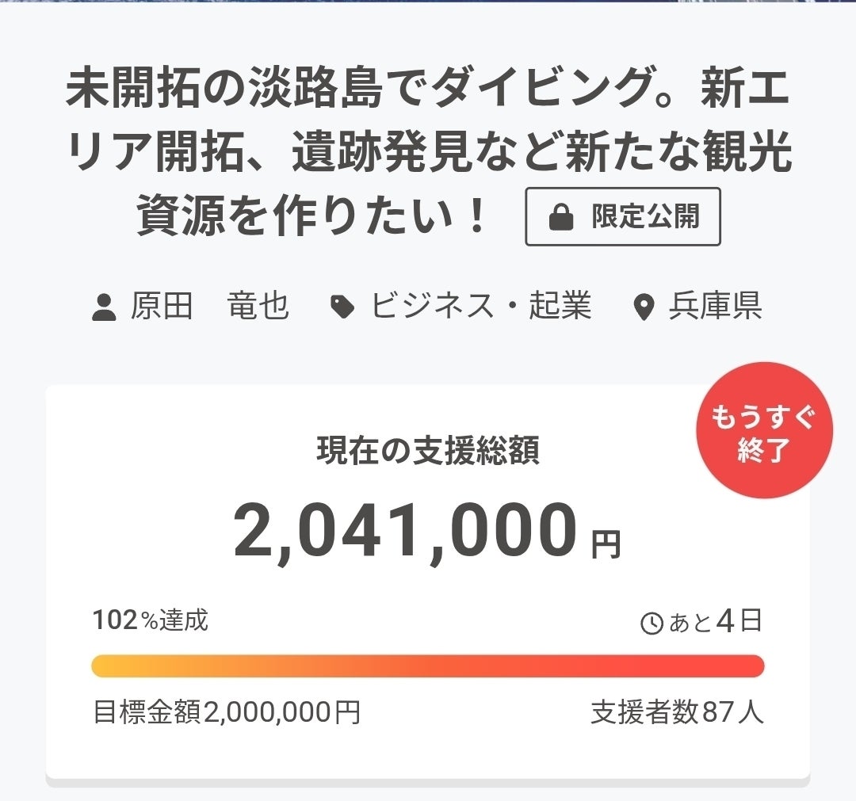Click the orange-red funding progress bar

(x=428, y=666)
